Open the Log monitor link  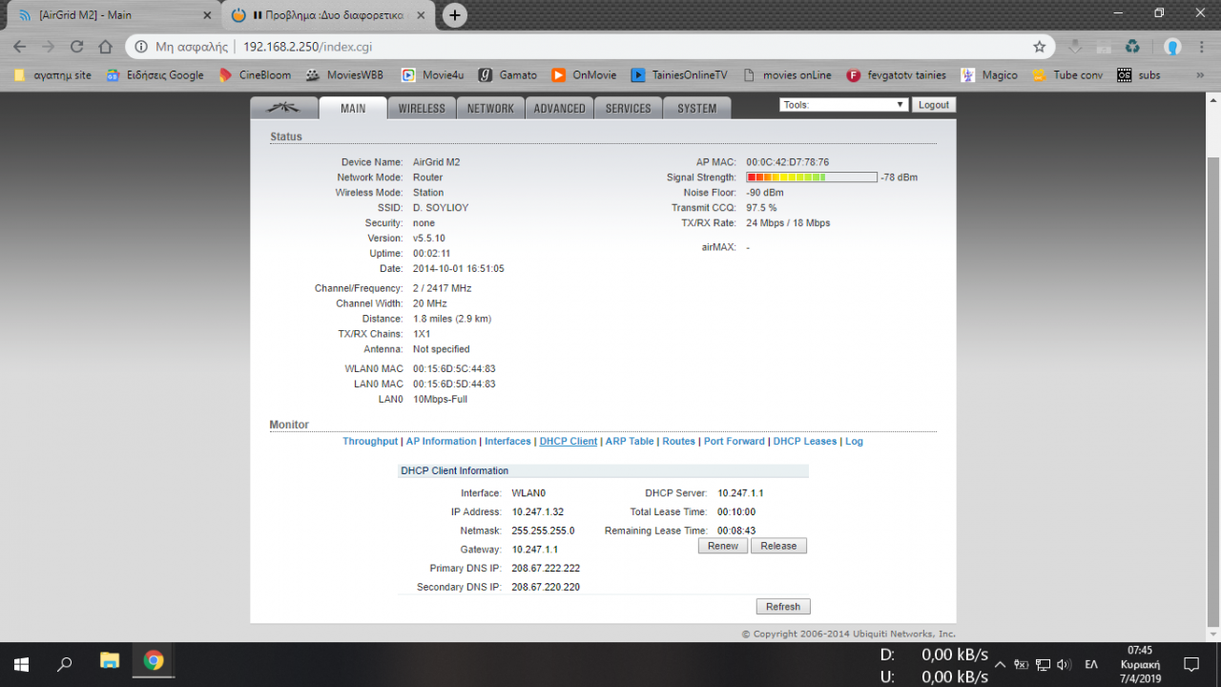click(x=854, y=442)
